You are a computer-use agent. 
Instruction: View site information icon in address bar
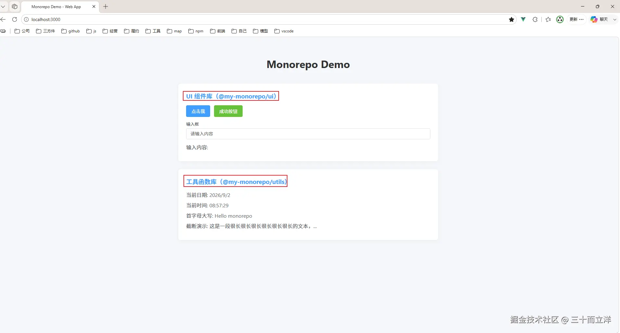pos(26,19)
